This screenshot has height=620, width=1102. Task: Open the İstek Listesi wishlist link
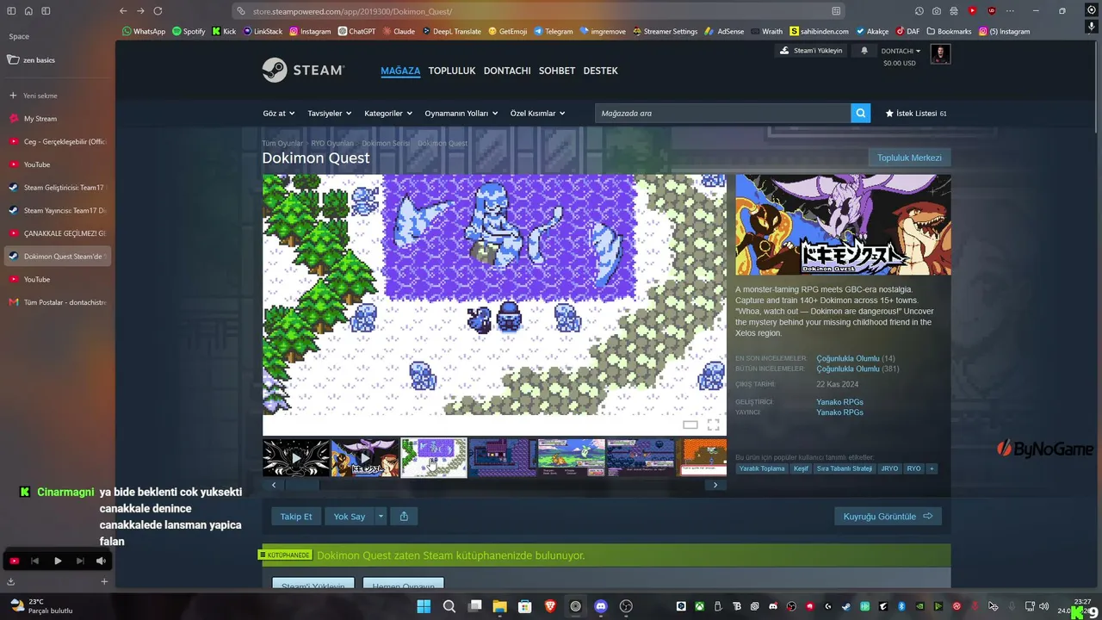pos(916,113)
